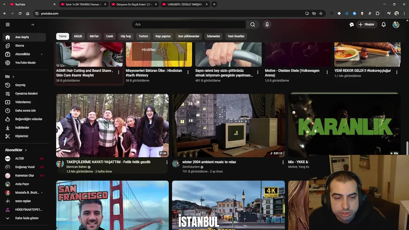
Task: Select the Canlı filter chip
Action: click(110, 36)
